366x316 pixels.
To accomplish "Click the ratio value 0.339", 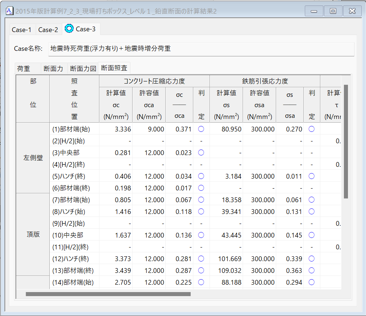I will point(294,259).
